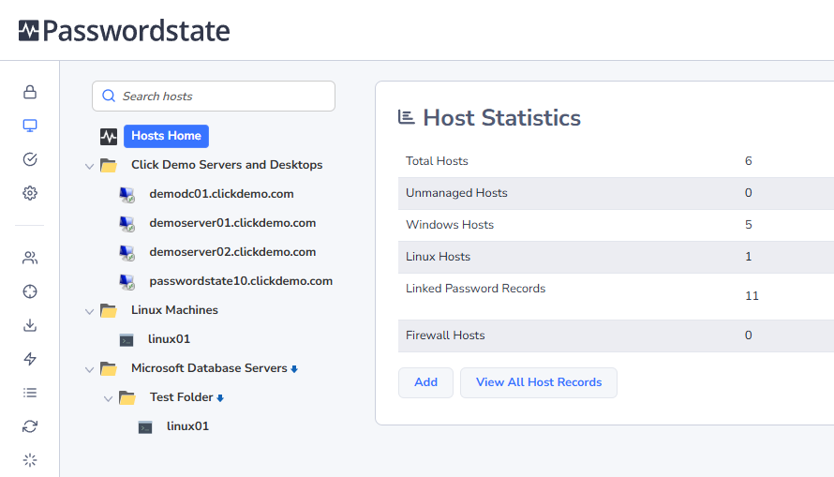Select passwordstate10.clickdemo.com host

(x=241, y=281)
